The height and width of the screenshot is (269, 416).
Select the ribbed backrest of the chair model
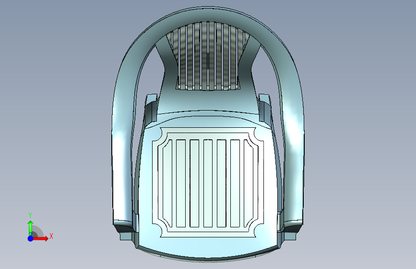(x=208, y=56)
